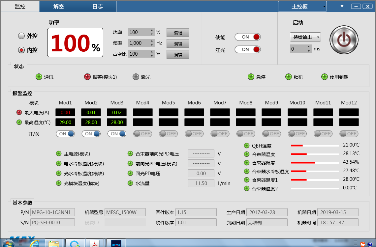Open the Adobe Reader taskbar icon
376x247 pixels.
[95, 244]
